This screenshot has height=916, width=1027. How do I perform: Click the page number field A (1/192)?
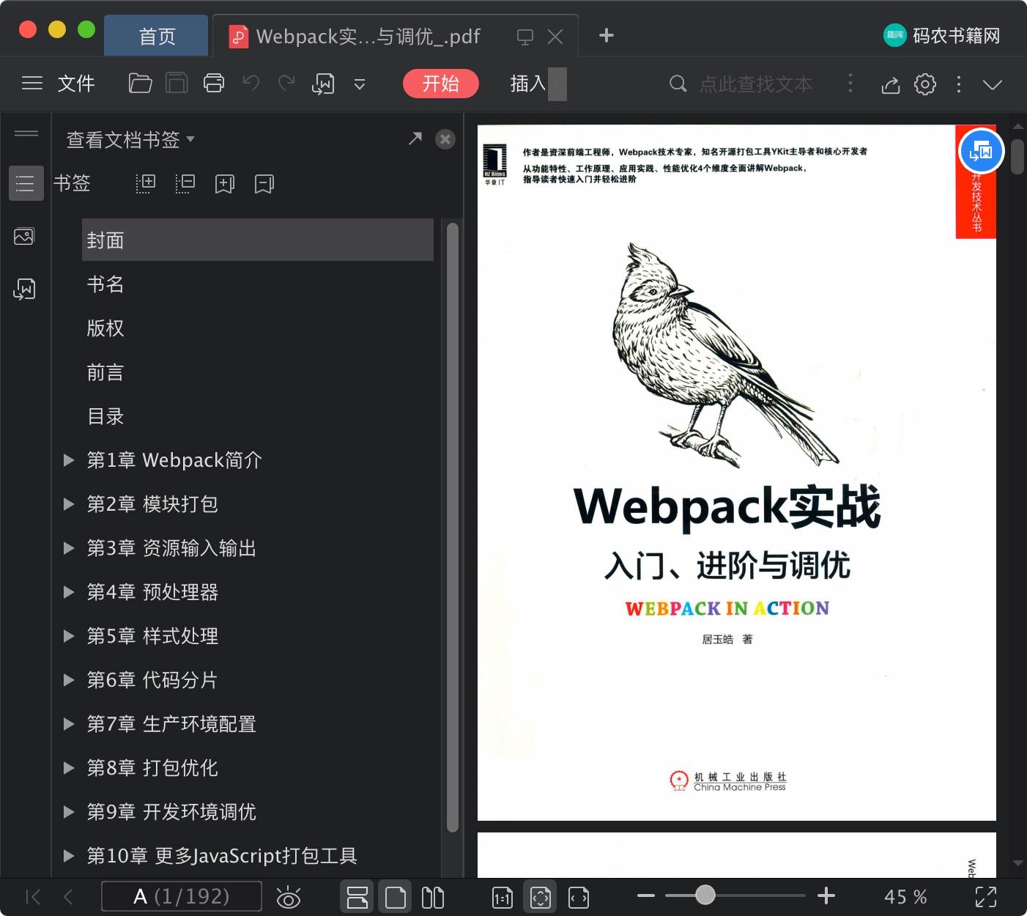[182, 896]
